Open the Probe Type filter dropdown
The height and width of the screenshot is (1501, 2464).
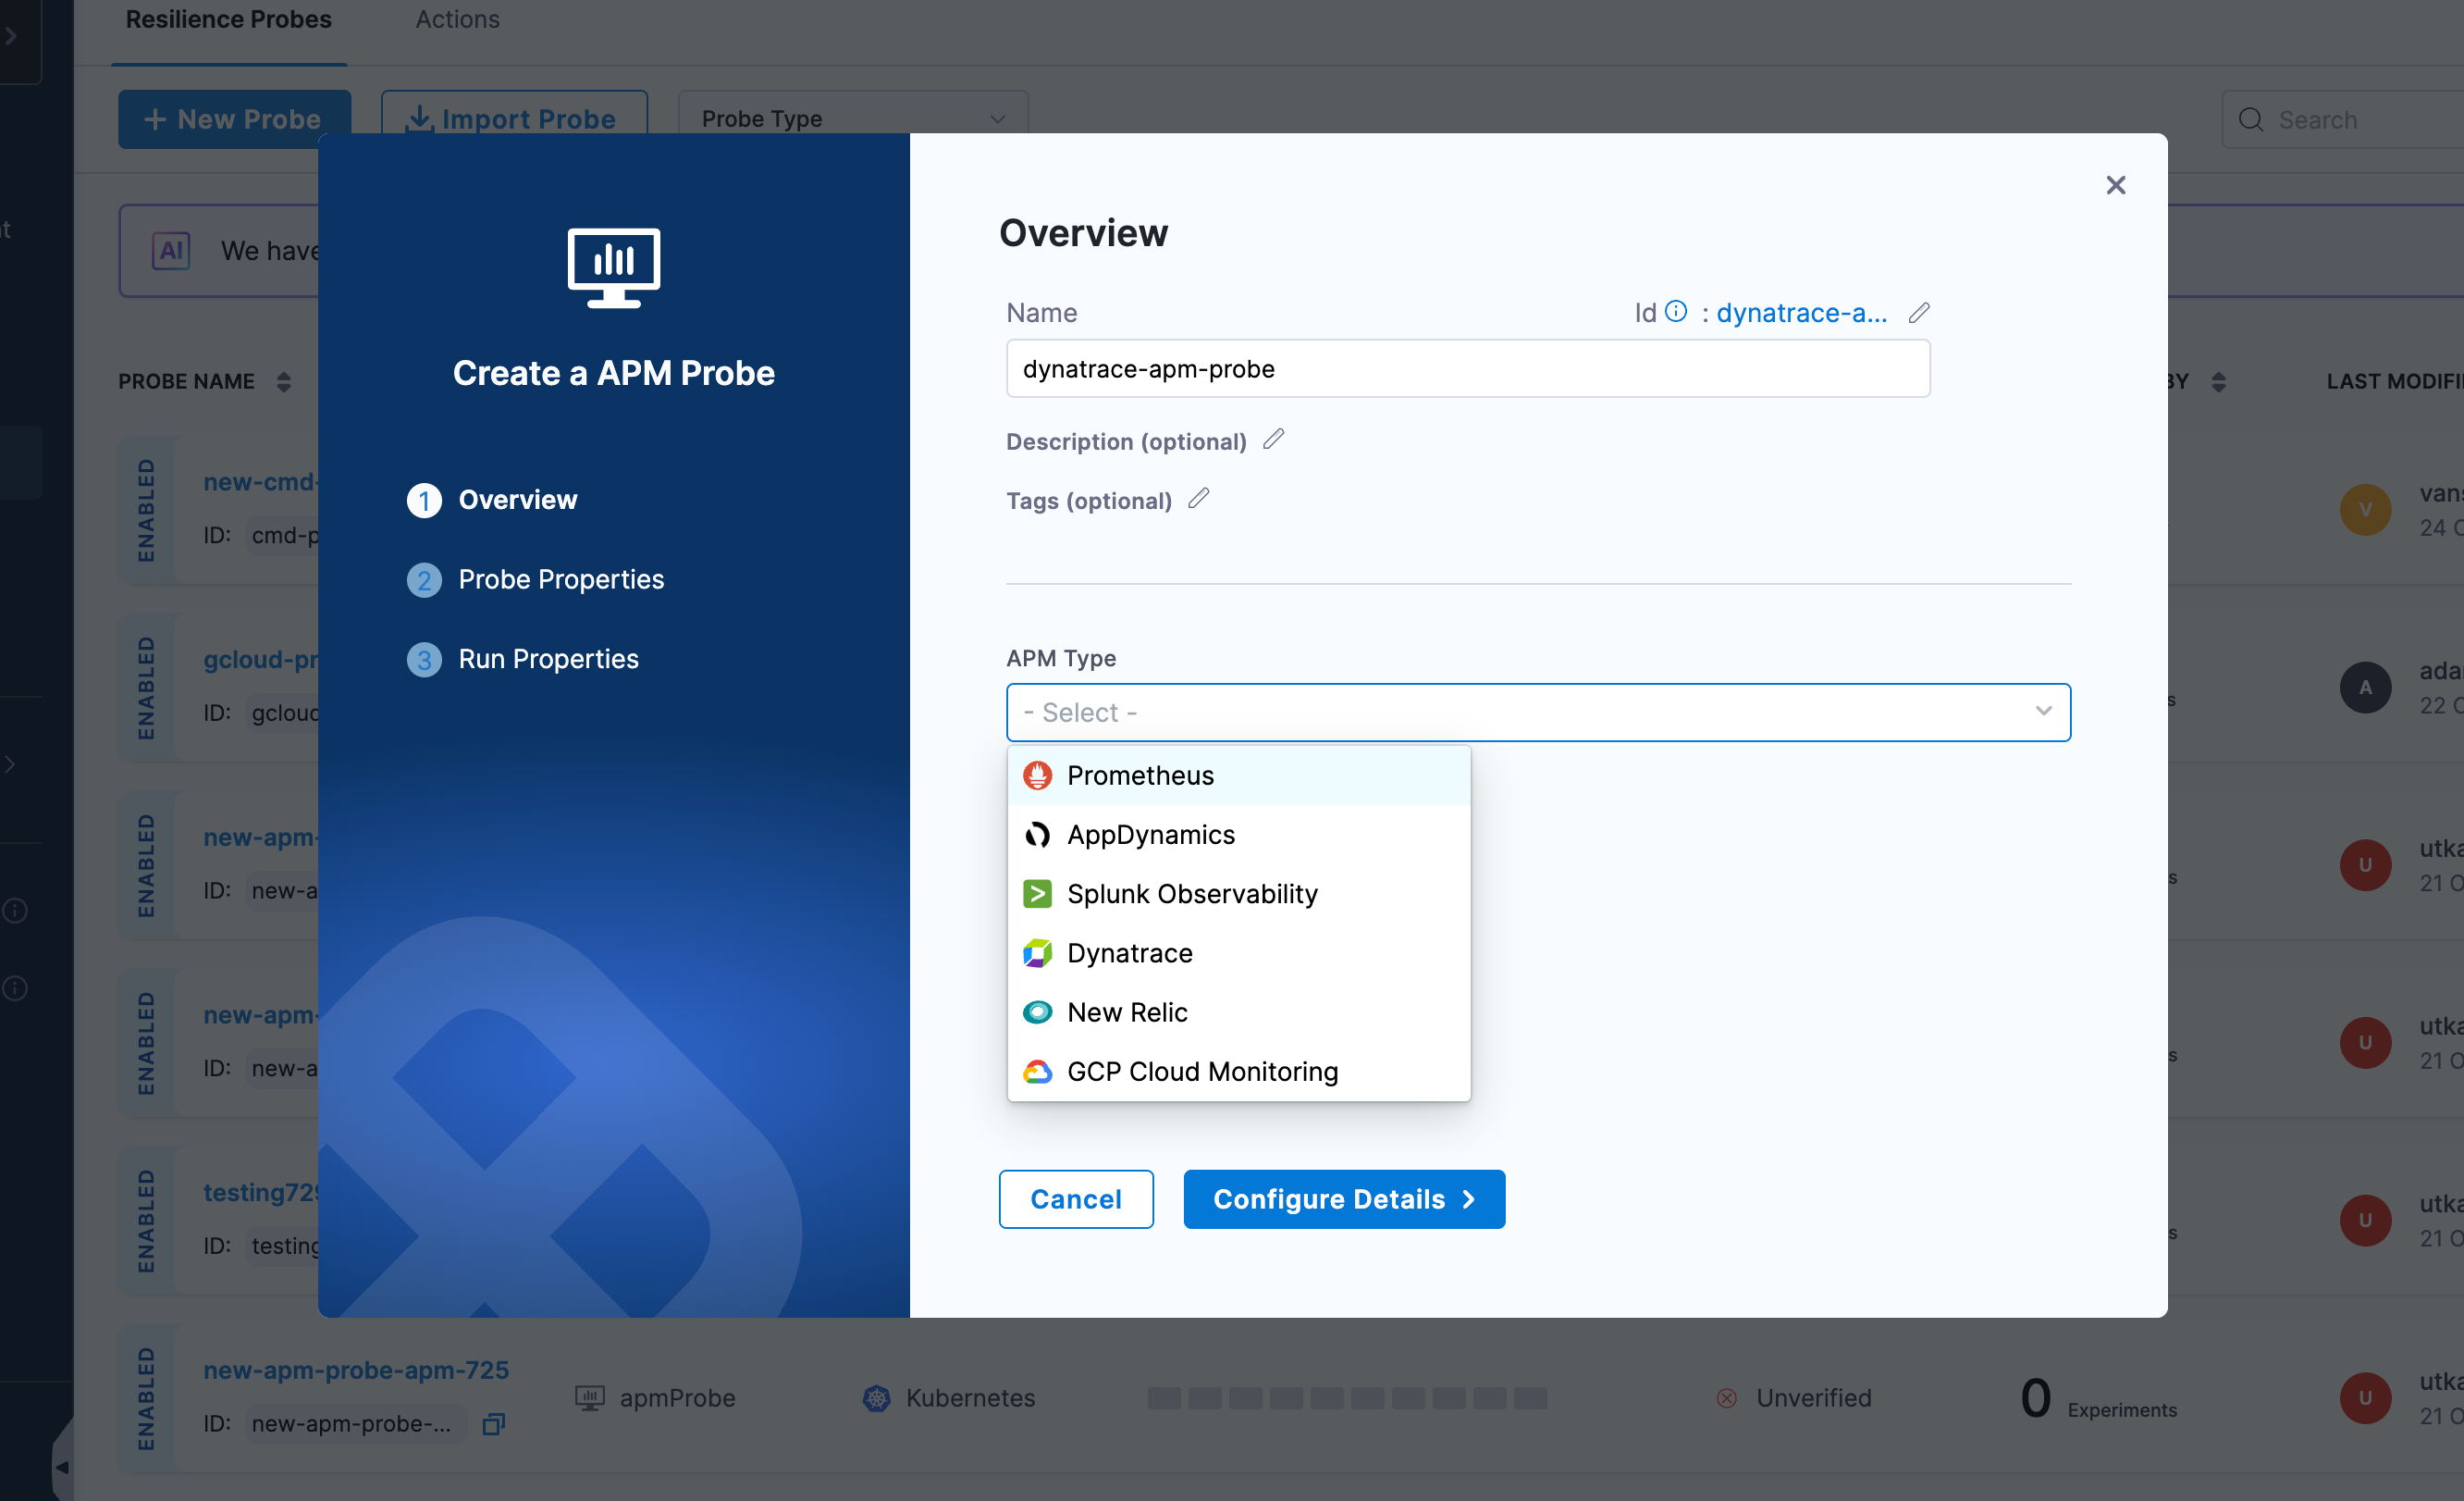[852, 118]
